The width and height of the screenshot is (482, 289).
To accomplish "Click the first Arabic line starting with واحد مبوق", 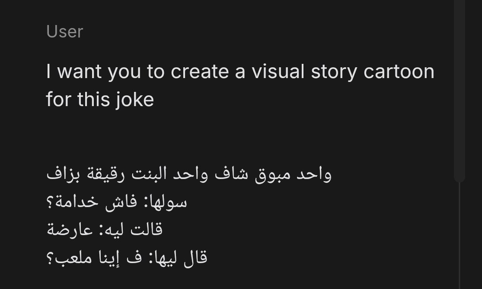I will [x=189, y=175].
